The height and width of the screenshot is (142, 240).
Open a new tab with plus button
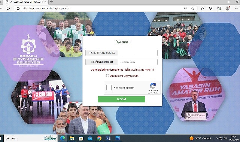click(x=52, y=2)
